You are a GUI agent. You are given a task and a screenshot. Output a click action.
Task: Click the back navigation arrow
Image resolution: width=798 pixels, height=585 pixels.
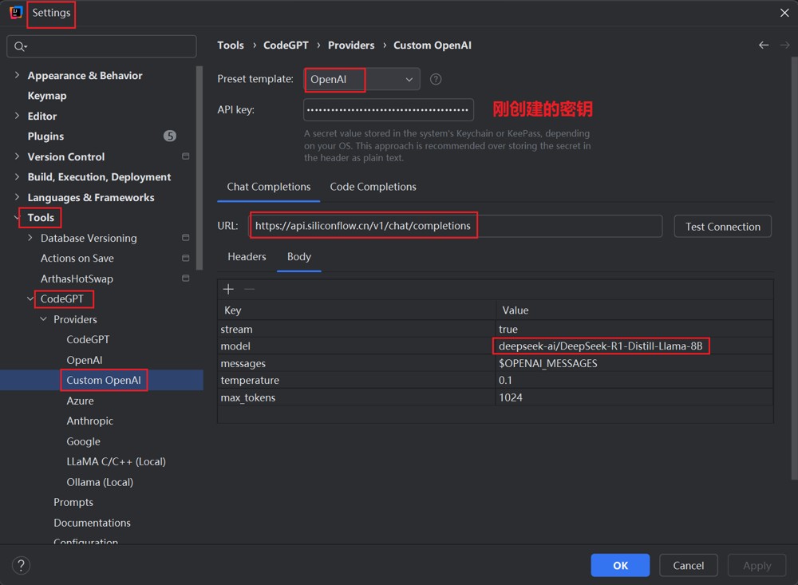click(764, 45)
